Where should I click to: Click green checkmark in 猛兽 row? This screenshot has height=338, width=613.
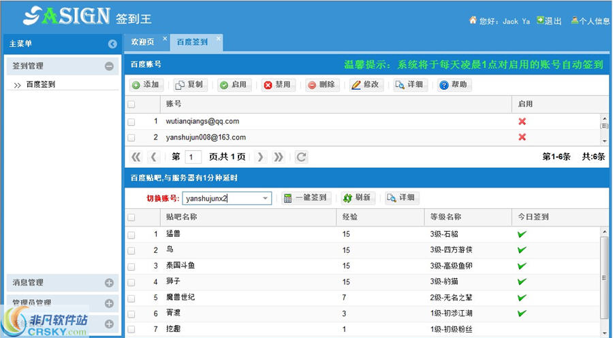coord(522,234)
